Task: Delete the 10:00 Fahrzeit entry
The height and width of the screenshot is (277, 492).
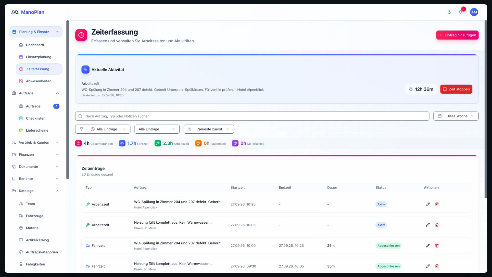Action: pyautogui.click(x=437, y=245)
